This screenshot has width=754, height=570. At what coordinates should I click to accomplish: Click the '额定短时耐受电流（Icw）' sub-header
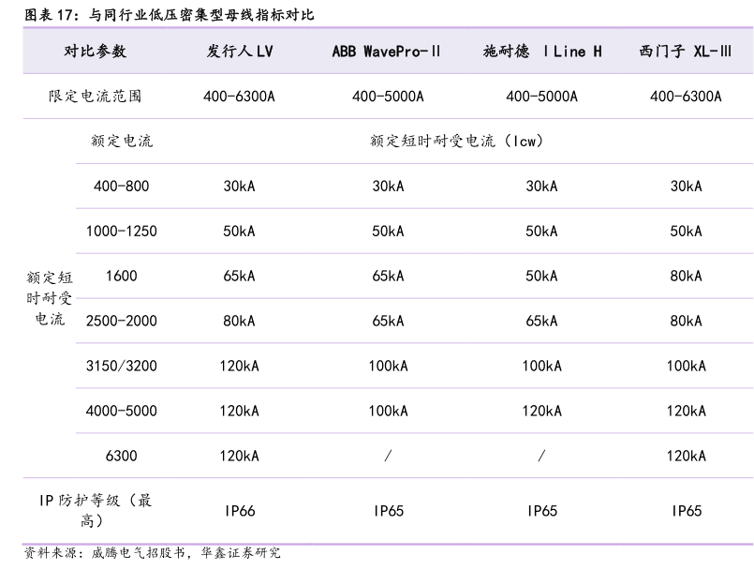coord(457,141)
